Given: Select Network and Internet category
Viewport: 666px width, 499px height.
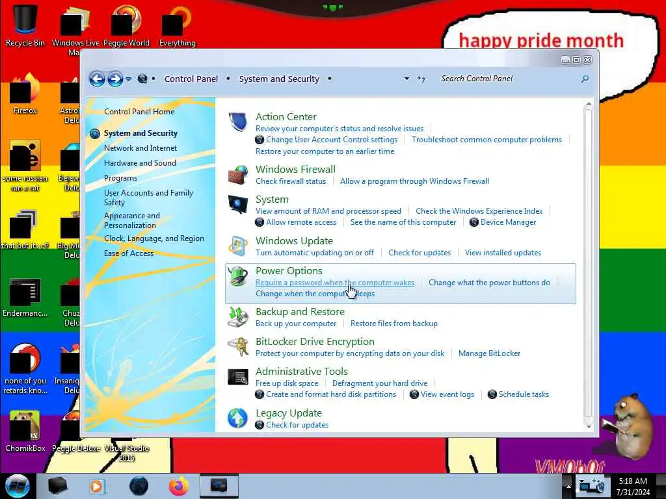Looking at the screenshot, I should [140, 148].
